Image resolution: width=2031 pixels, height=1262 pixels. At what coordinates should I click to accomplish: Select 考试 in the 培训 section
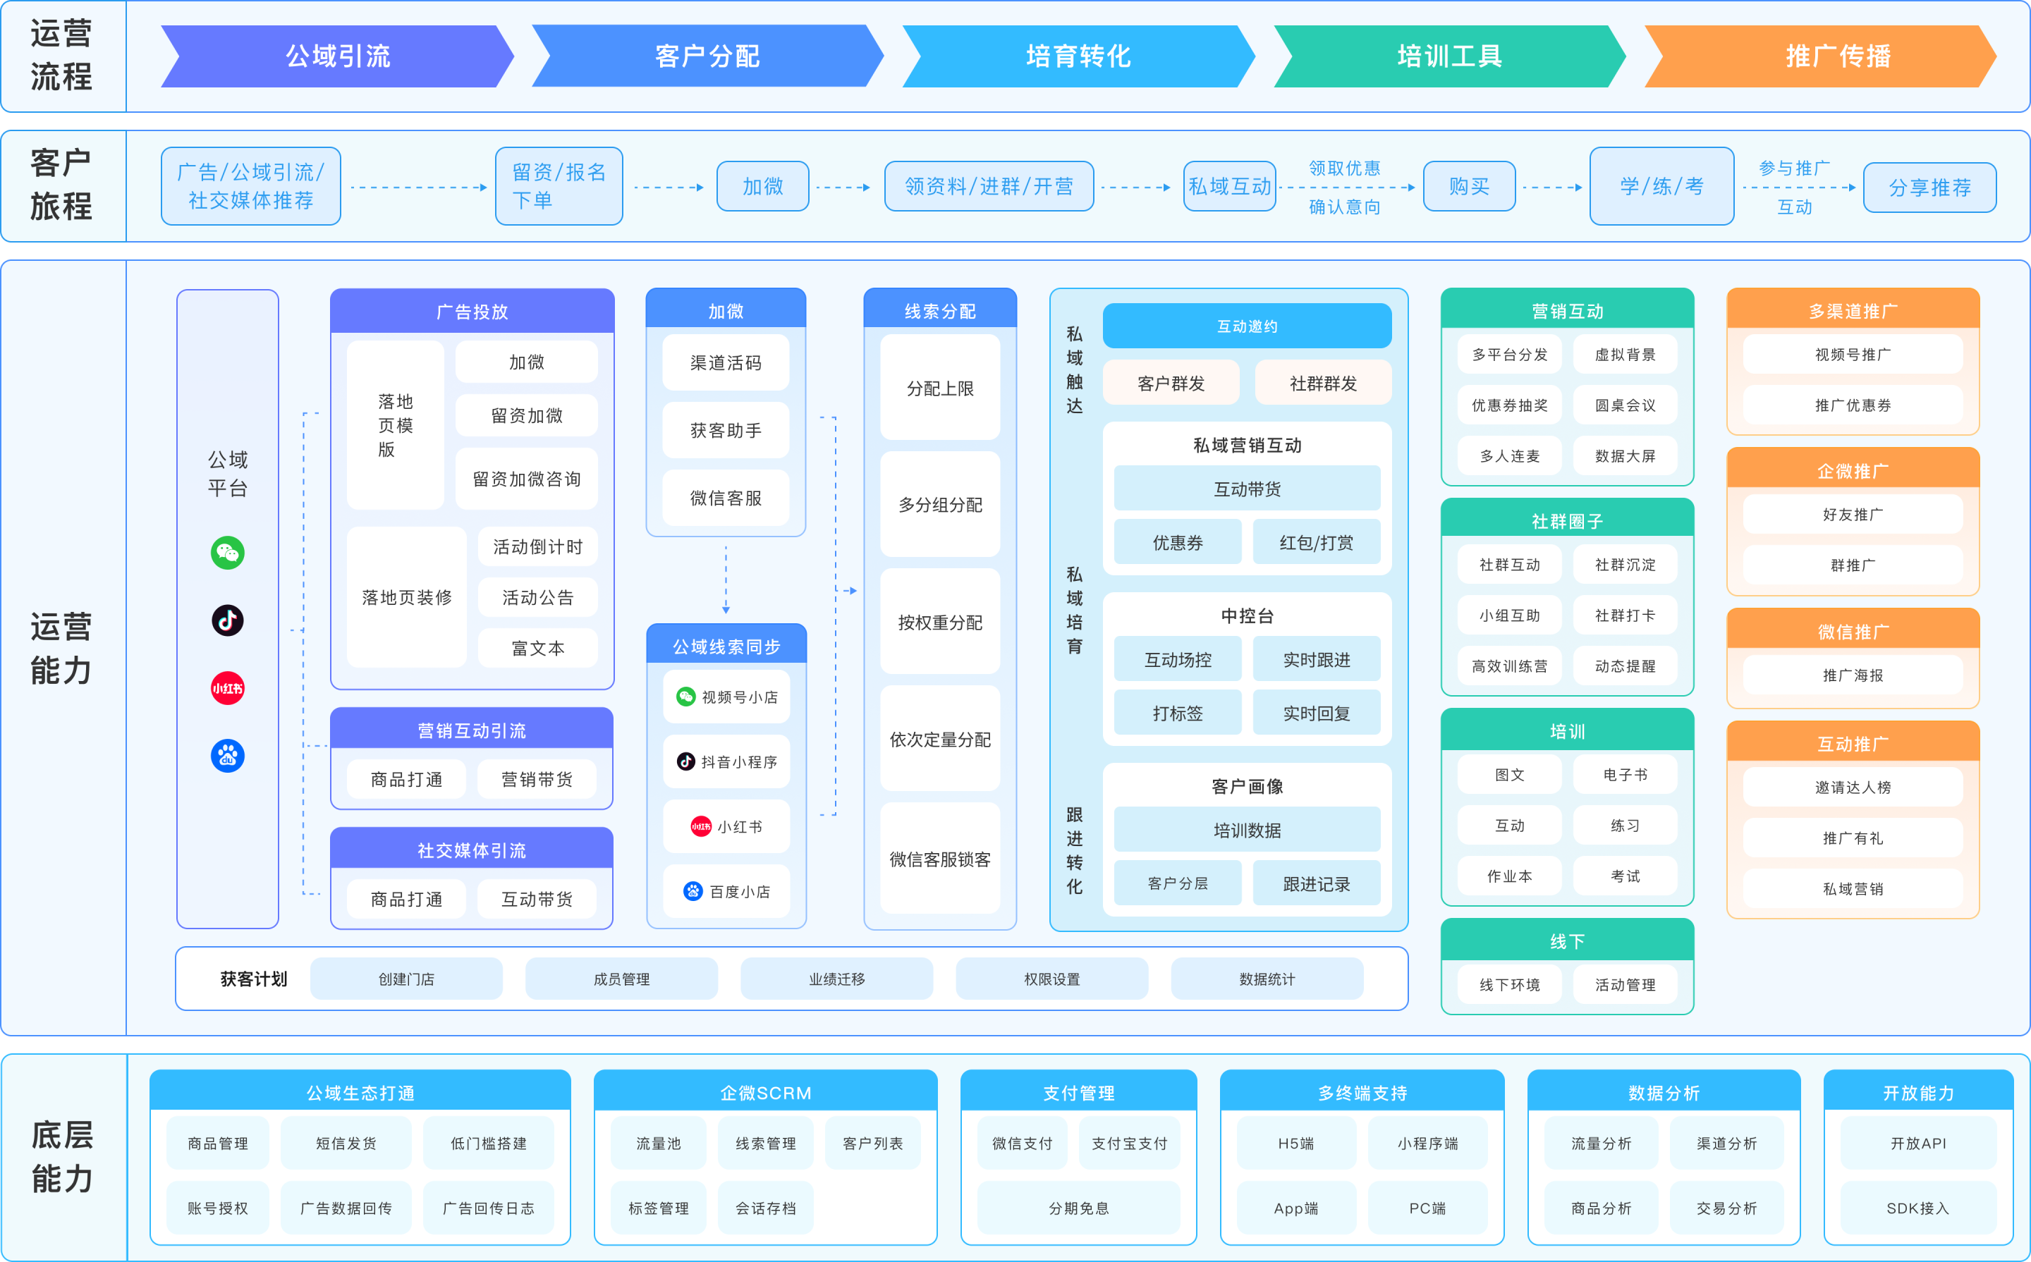click(x=1626, y=876)
